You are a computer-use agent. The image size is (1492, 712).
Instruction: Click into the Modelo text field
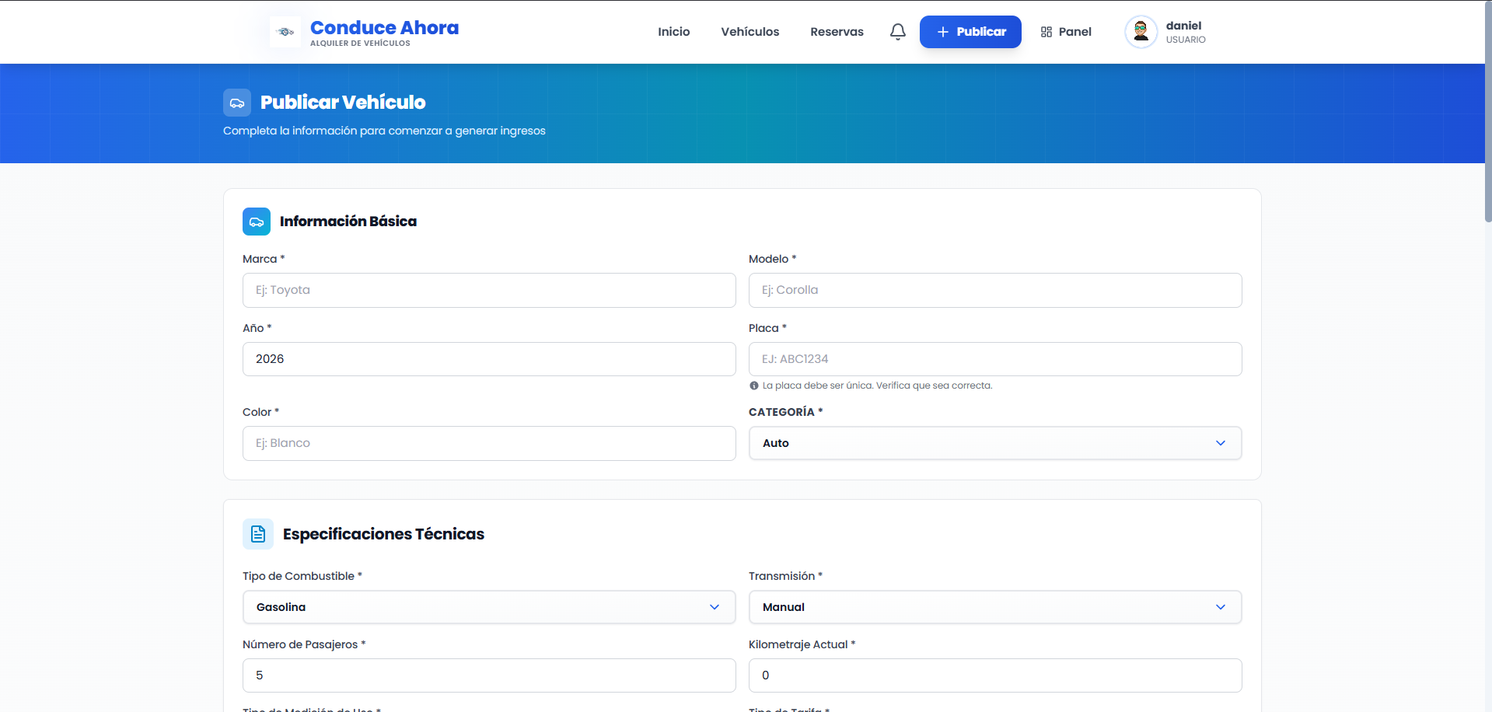[994, 290]
